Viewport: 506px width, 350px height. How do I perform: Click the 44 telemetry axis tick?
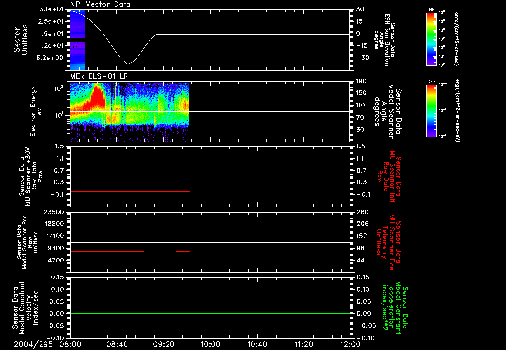pyautogui.click(x=360, y=260)
